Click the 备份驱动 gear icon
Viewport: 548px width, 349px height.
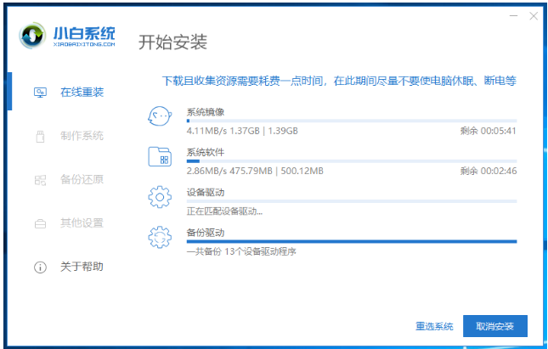pos(160,237)
